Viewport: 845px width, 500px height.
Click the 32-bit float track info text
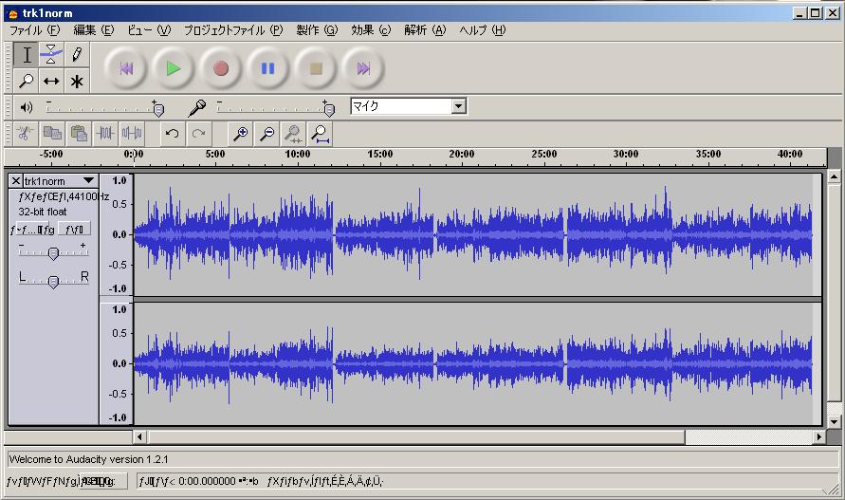point(43,212)
